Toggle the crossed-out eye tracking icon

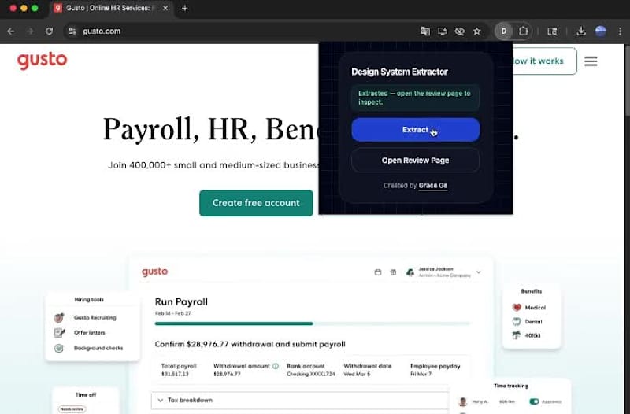(x=460, y=31)
